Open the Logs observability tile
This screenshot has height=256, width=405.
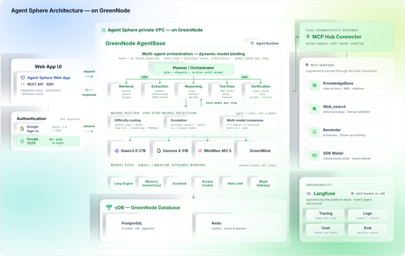[x=368, y=215]
